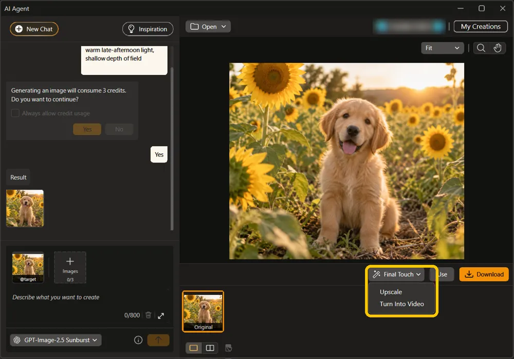Viewport: 514px width, 359px height.
Task: Click the info circle icon
Action: (x=138, y=340)
